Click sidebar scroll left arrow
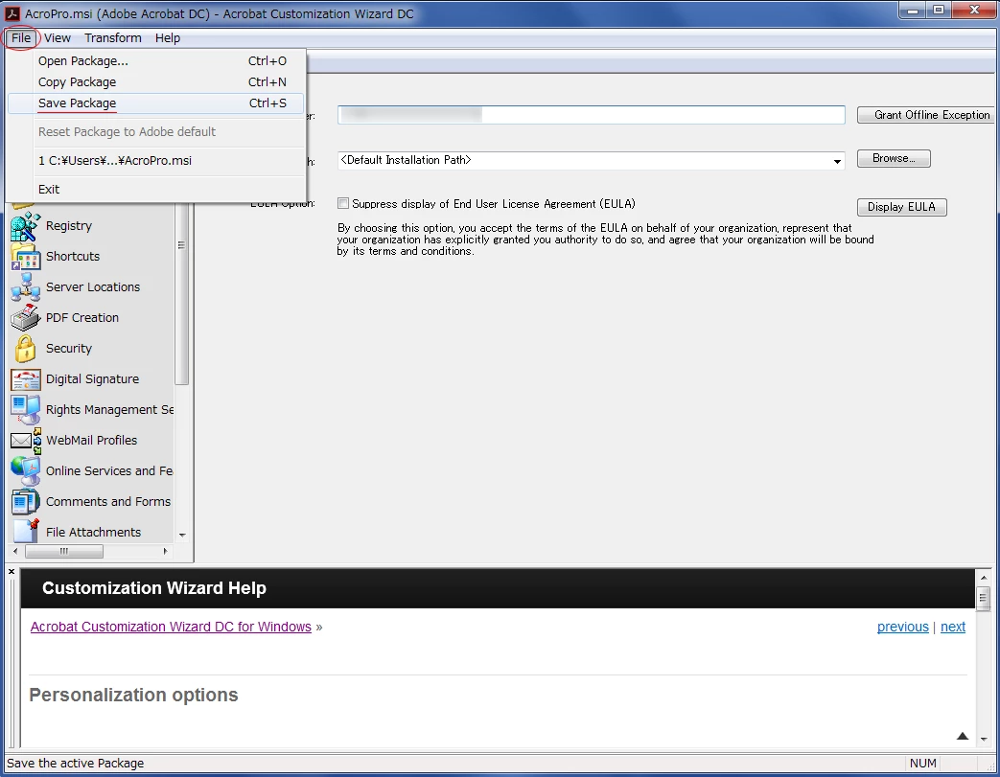 click(x=15, y=551)
